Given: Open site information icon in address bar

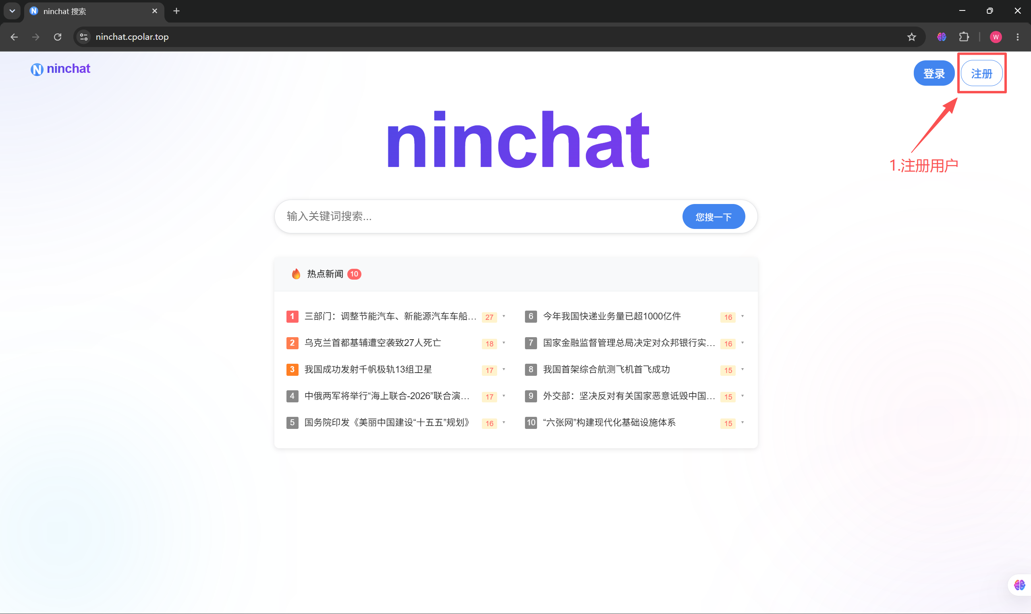Looking at the screenshot, I should (84, 37).
